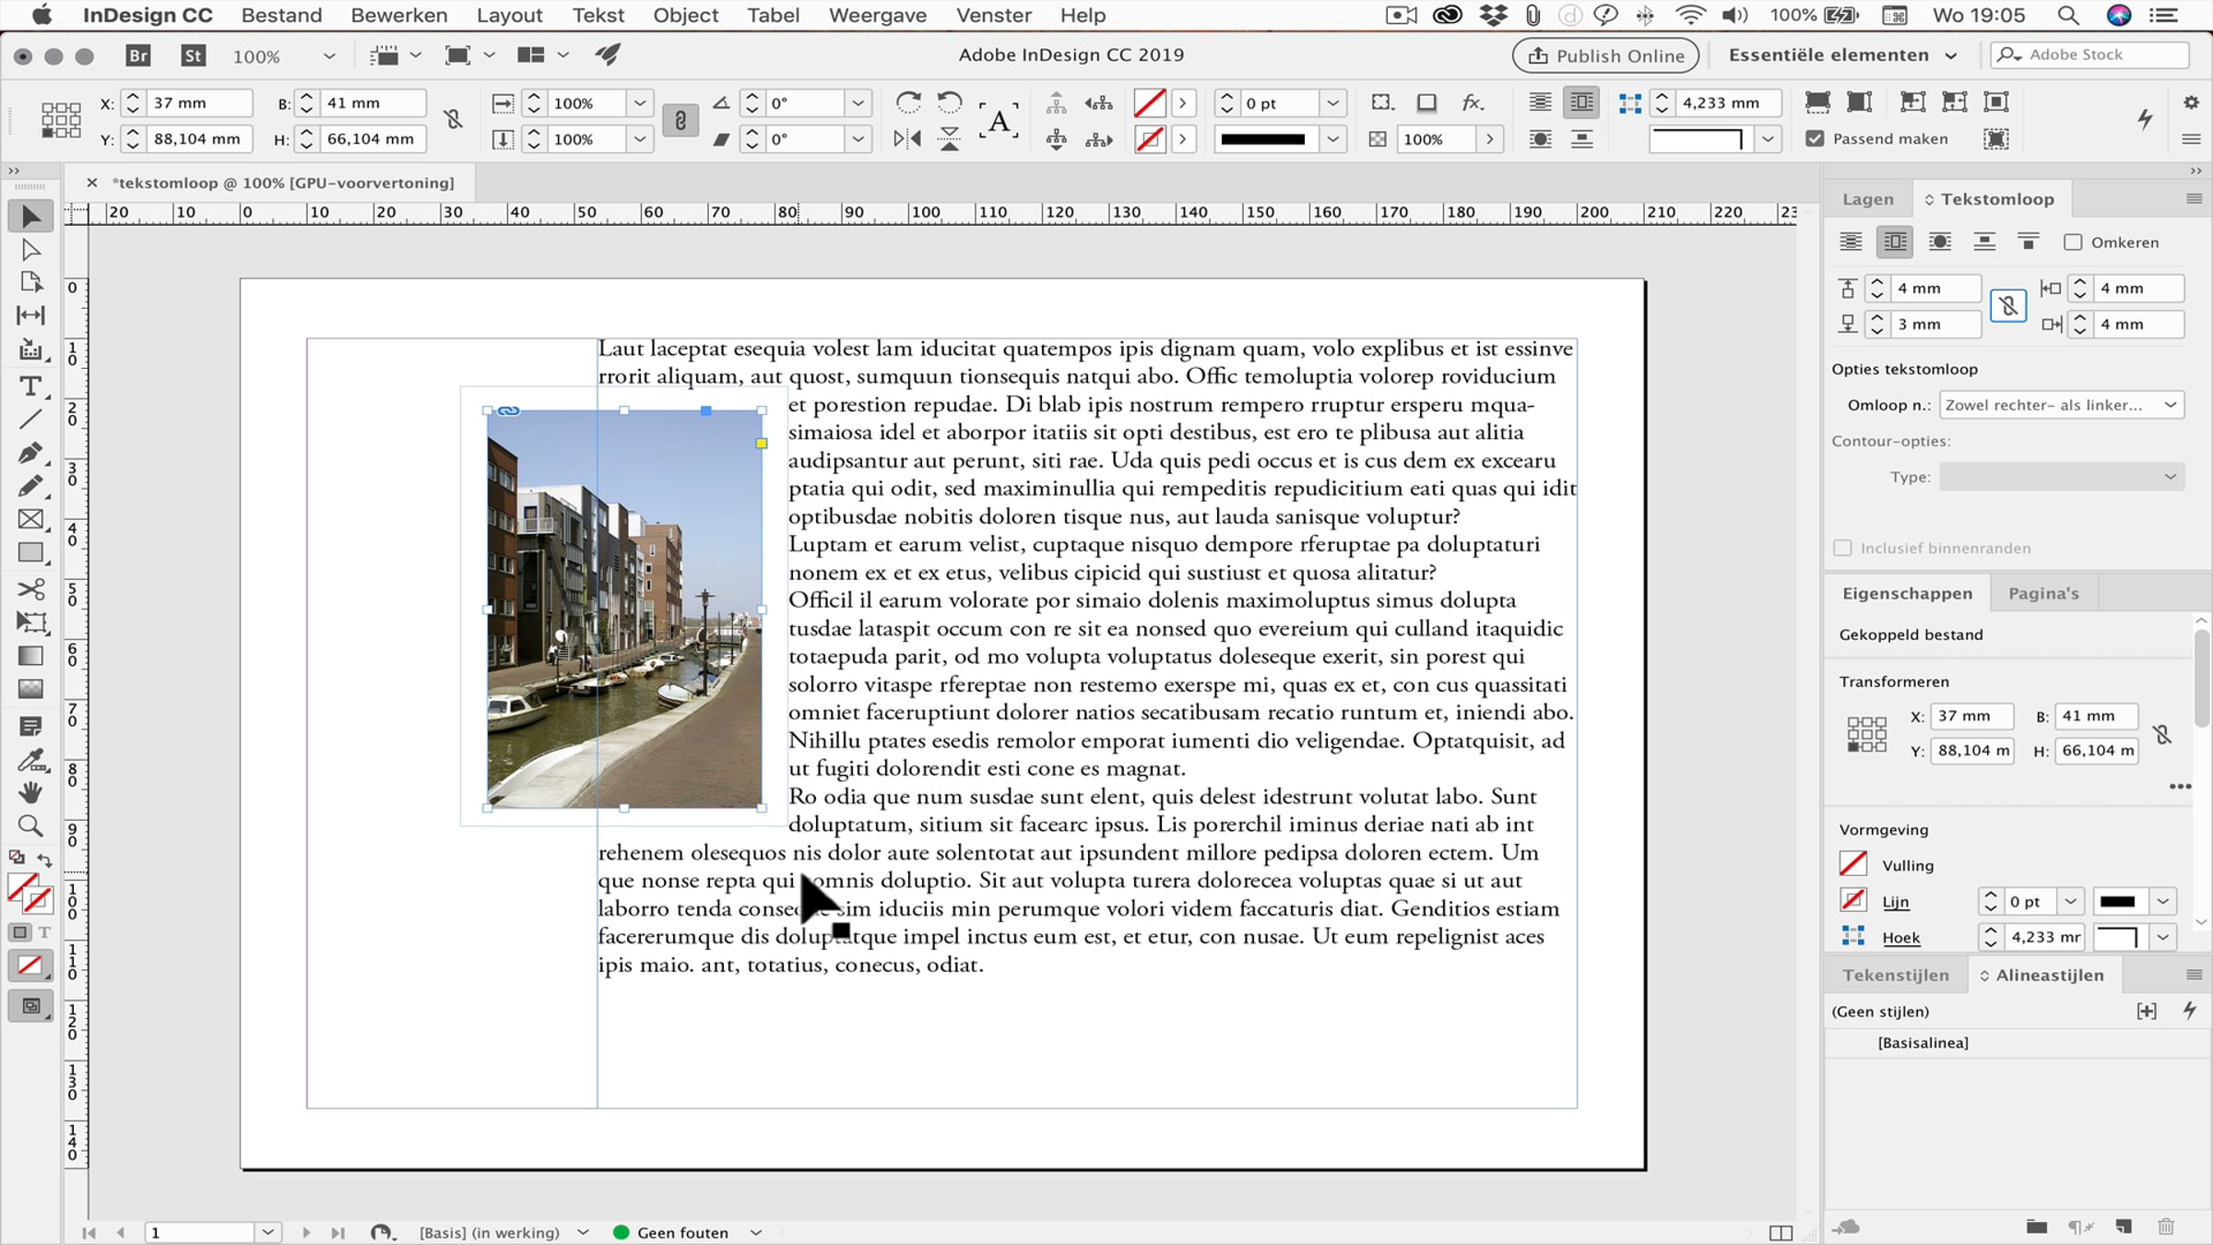2213x1245 pixels.
Task: Pick the Hand tool
Action: click(x=30, y=792)
